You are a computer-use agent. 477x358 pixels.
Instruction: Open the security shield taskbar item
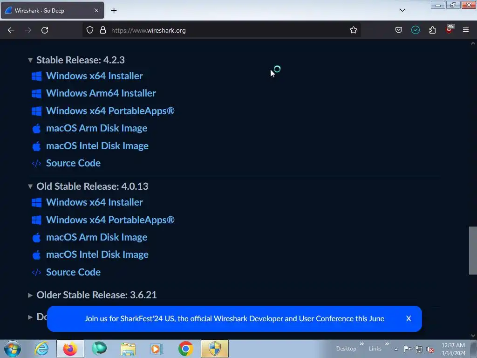(214, 349)
